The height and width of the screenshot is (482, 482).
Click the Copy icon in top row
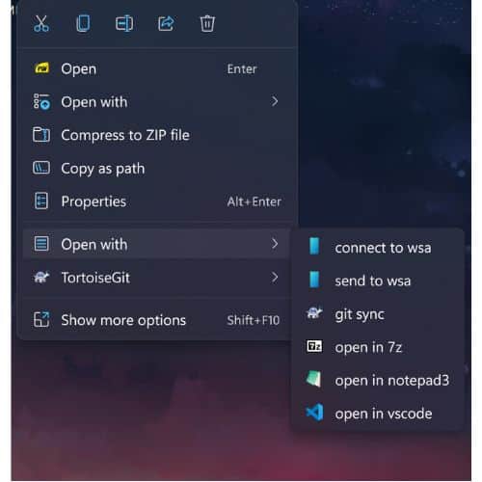[83, 24]
